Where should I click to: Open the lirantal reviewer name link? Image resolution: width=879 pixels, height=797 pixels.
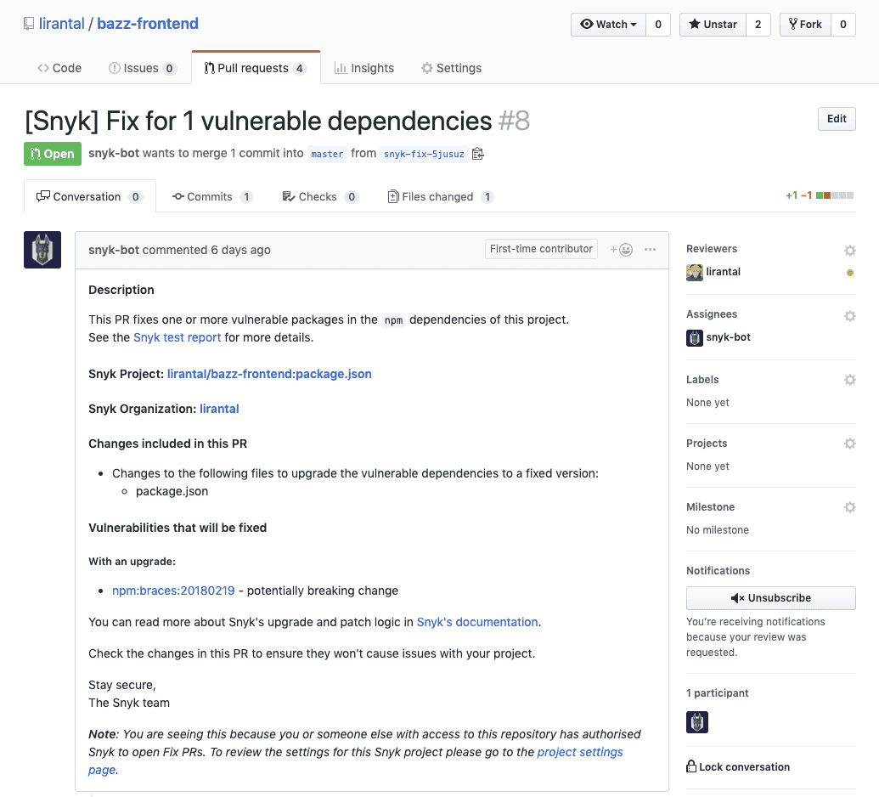pyautogui.click(x=723, y=271)
